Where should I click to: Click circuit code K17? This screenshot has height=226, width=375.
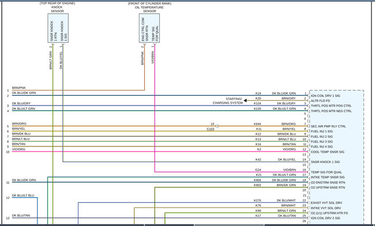point(258,216)
